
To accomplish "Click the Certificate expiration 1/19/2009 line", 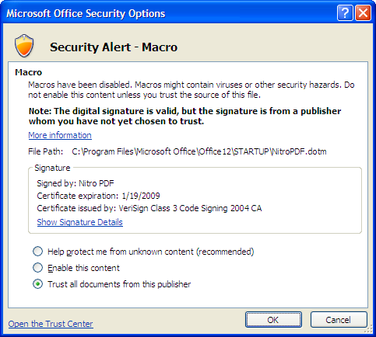I will pos(98,196).
